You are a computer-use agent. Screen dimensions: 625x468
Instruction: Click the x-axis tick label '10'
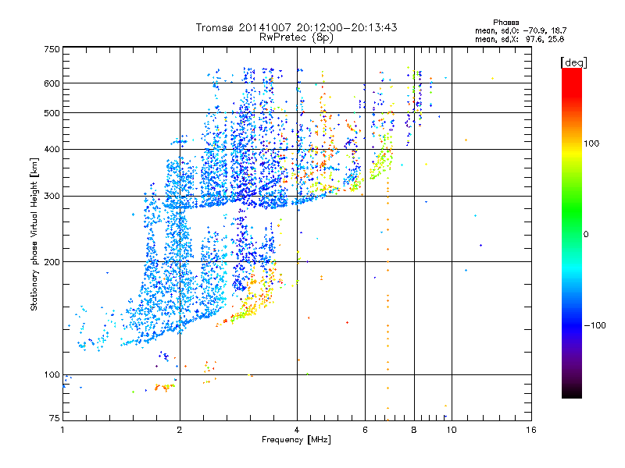click(452, 430)
